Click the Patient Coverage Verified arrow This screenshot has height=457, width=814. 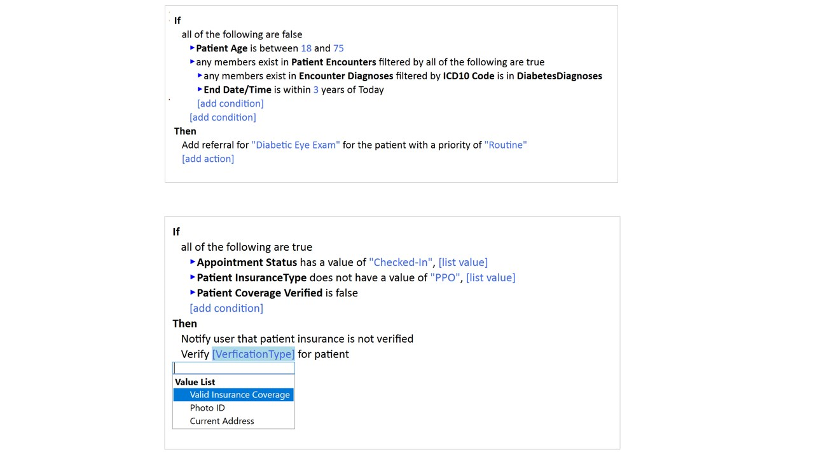click(x=193, y=293)
